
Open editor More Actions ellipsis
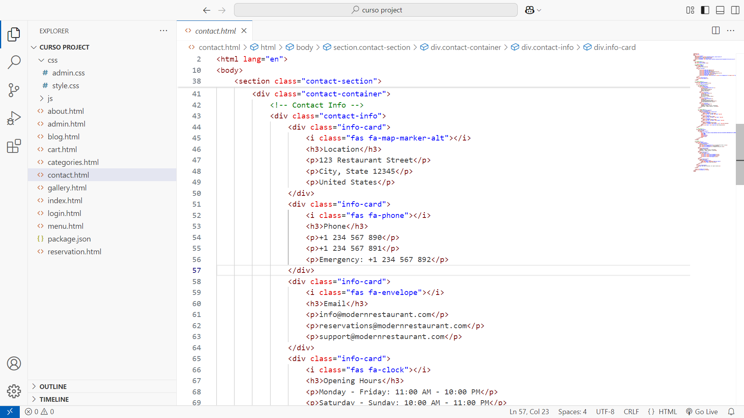point(730,31)
